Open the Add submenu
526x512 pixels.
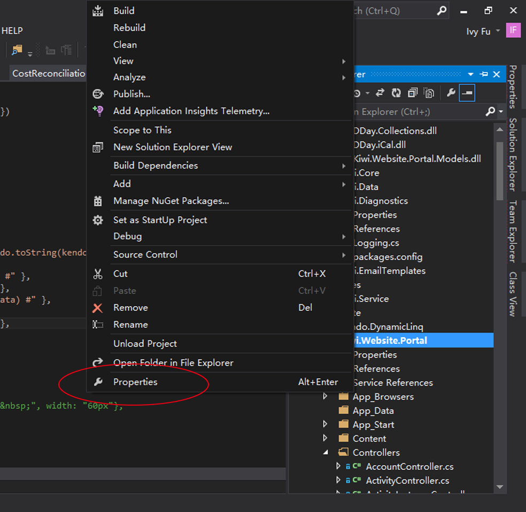click(220, 184)
